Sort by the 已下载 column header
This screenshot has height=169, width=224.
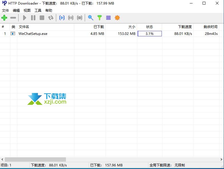pyautogui.click(x=90, y=27)
